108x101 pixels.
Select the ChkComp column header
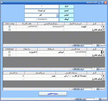(9, 24)
